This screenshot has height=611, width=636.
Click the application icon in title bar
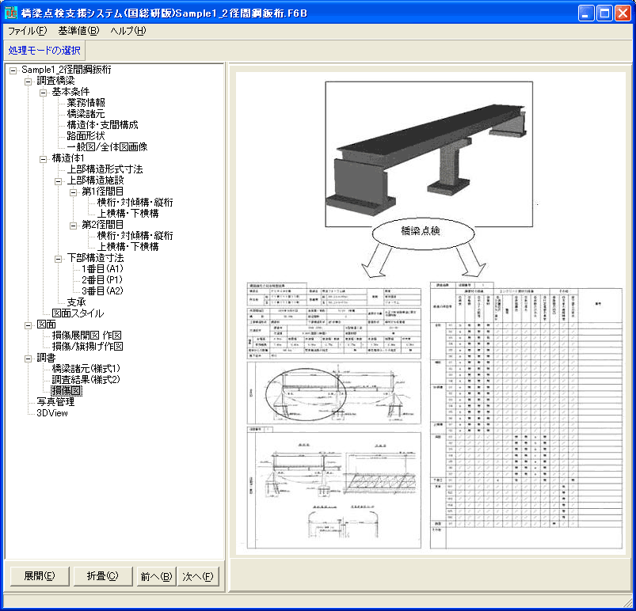11,13
